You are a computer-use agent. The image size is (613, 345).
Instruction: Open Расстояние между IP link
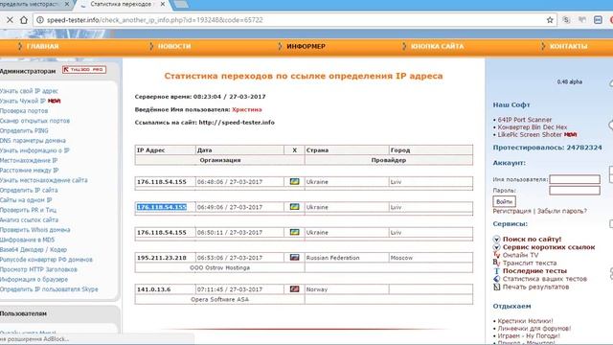pos(30,171)
